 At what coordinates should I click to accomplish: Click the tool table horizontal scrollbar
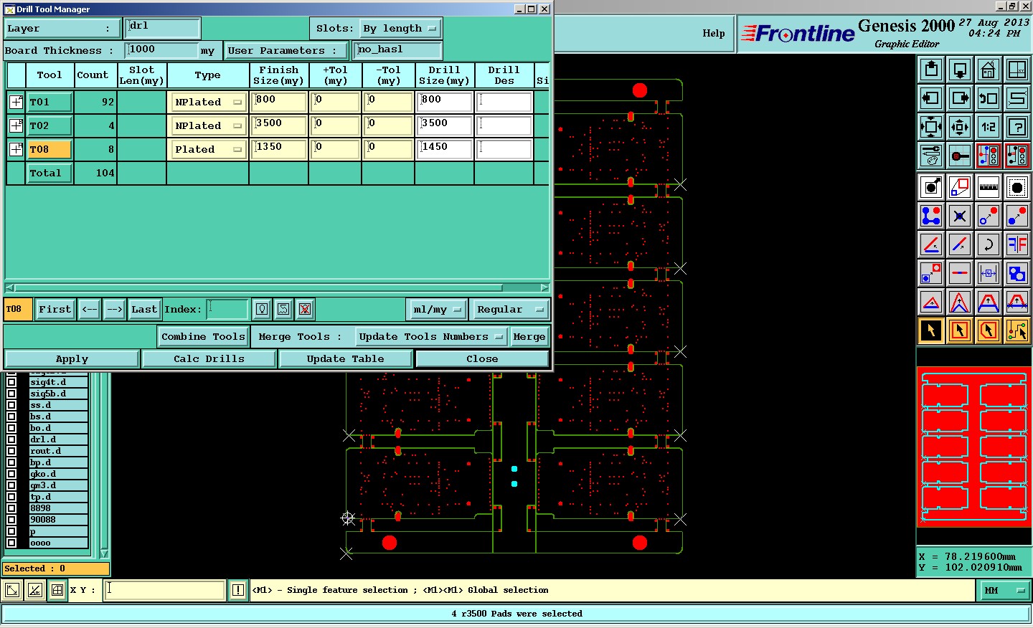(277, 287)
